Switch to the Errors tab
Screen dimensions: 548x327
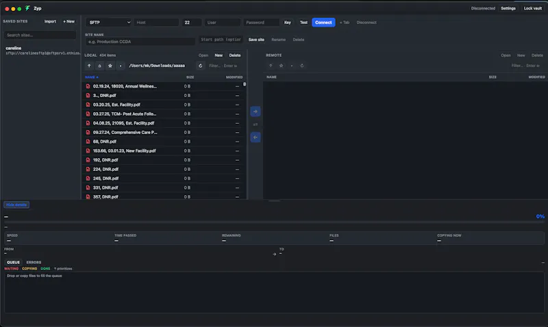(34, 262)
